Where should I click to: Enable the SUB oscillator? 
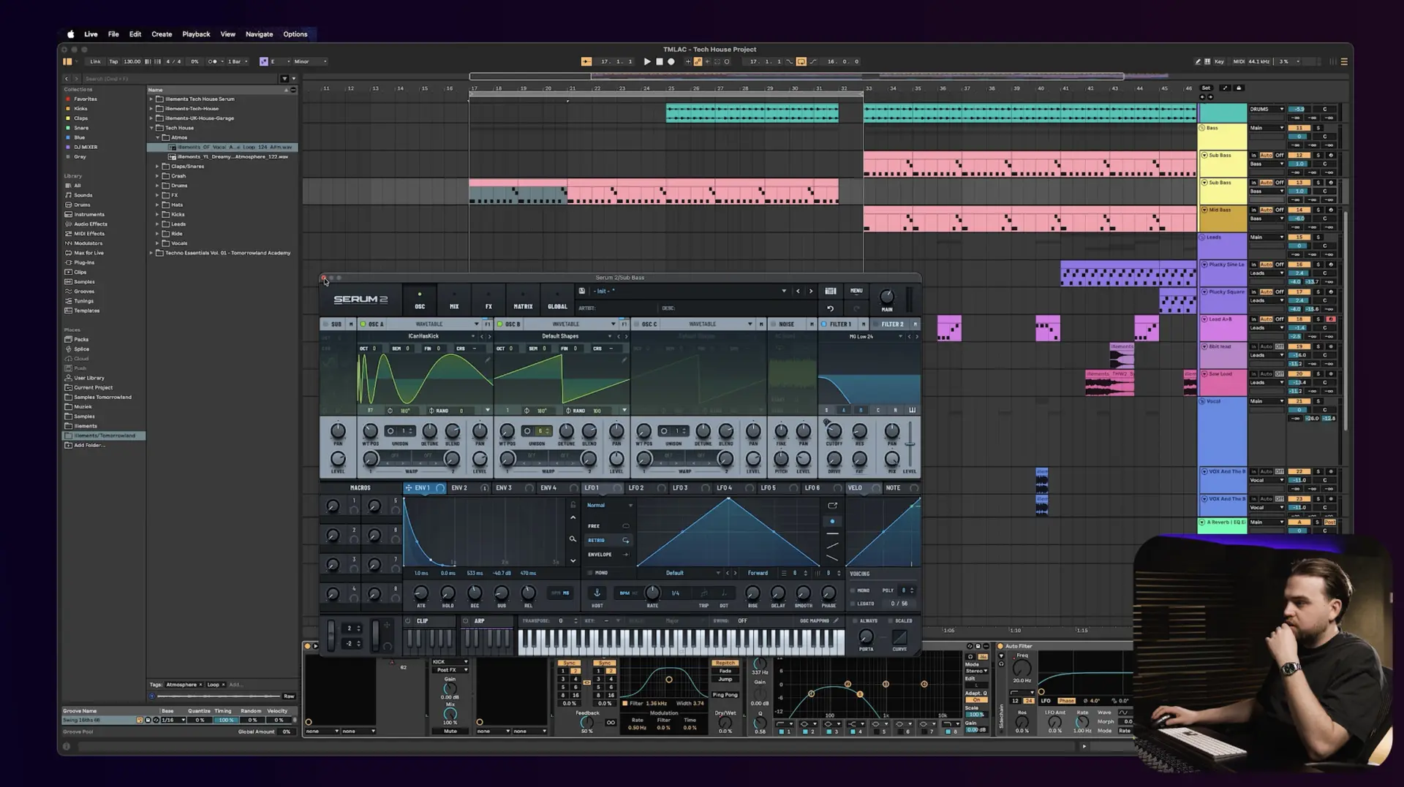[325, 324]
